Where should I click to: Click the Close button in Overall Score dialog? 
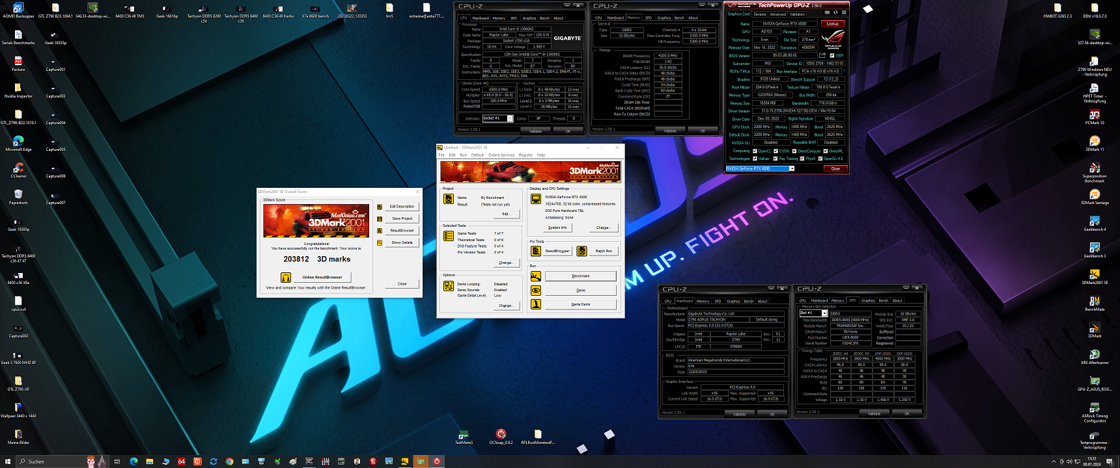(402, 283)
